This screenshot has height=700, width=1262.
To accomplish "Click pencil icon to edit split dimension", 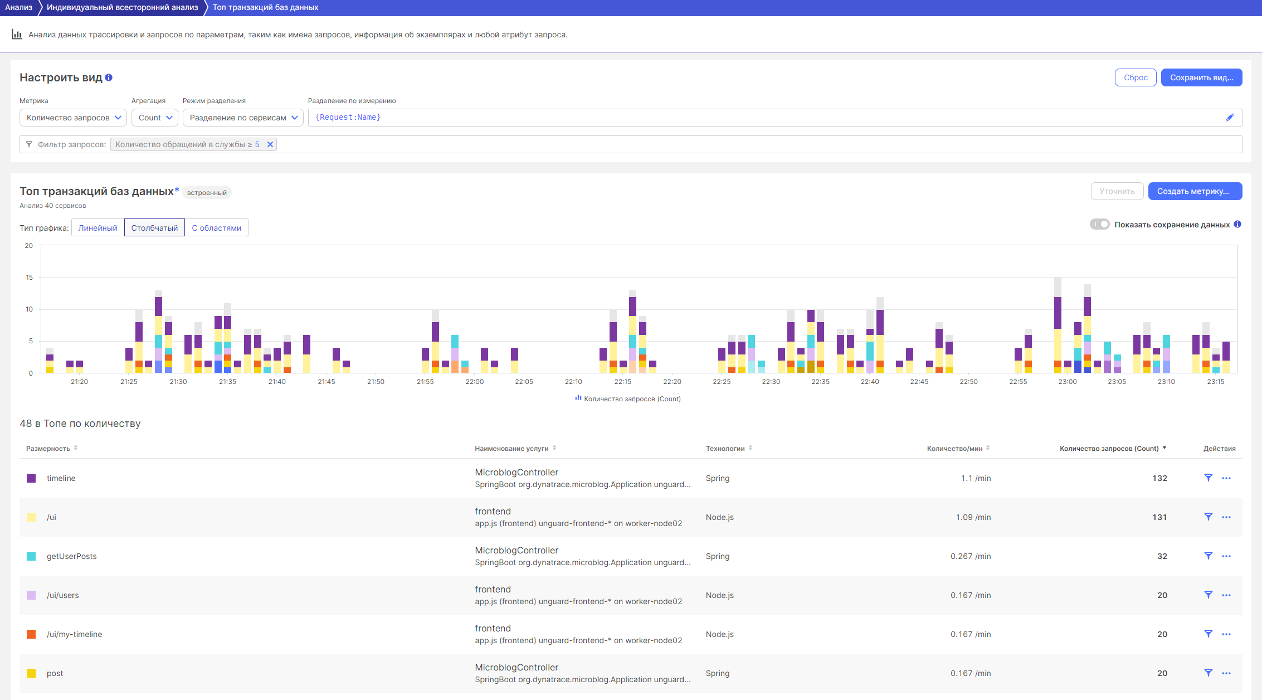I will click(1230, 118).
